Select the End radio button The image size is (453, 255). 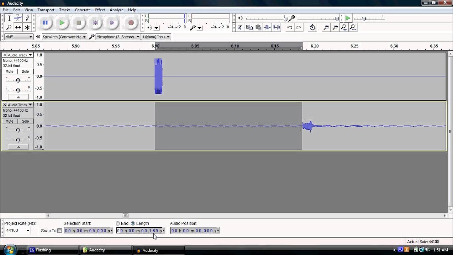tap(117, 223)
